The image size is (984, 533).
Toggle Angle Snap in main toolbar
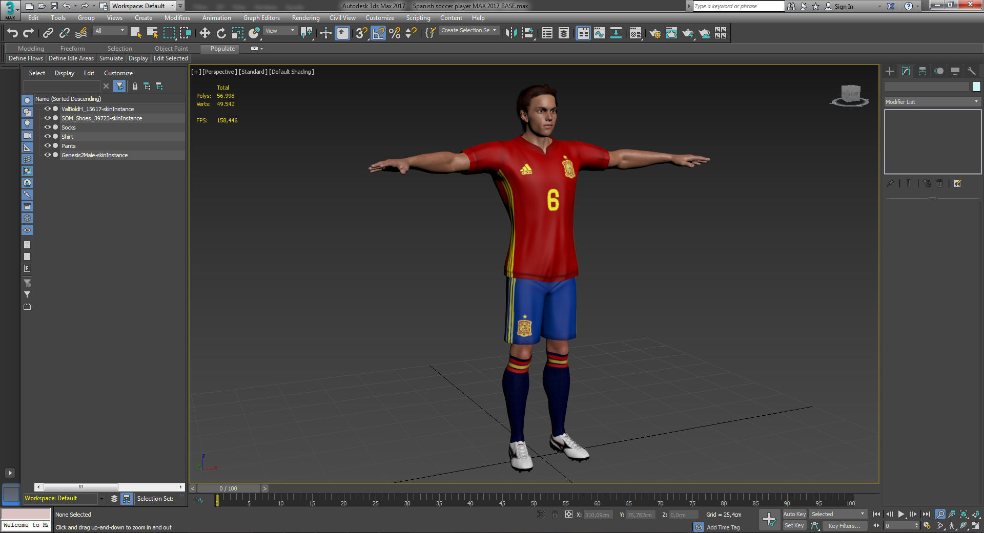[378, 33]
